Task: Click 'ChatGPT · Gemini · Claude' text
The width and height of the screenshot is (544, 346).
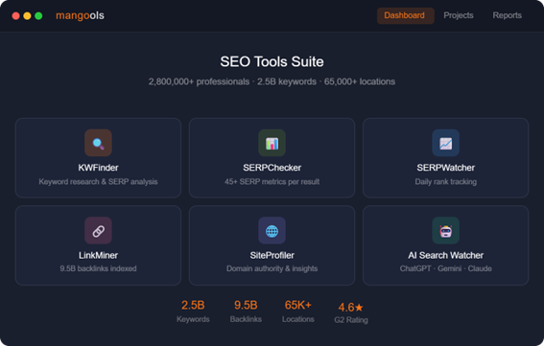Action: pyautogui.click(x=446, y=268)
